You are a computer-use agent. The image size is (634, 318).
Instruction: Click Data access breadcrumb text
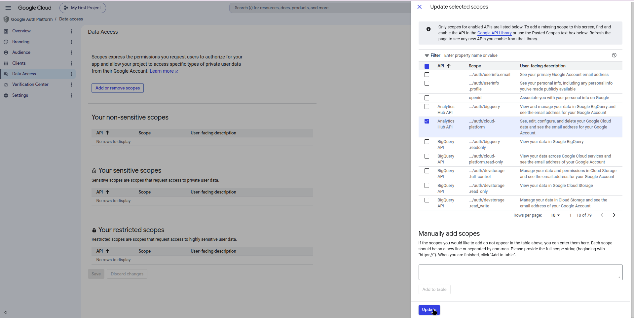71,19
